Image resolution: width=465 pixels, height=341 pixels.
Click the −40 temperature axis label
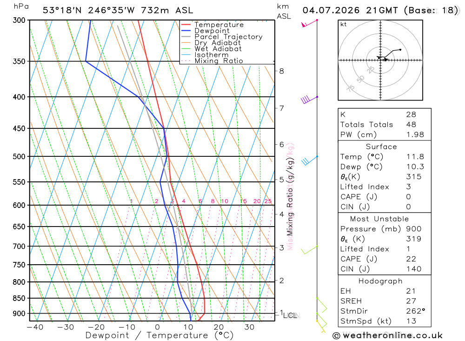[x=35, y=327]
